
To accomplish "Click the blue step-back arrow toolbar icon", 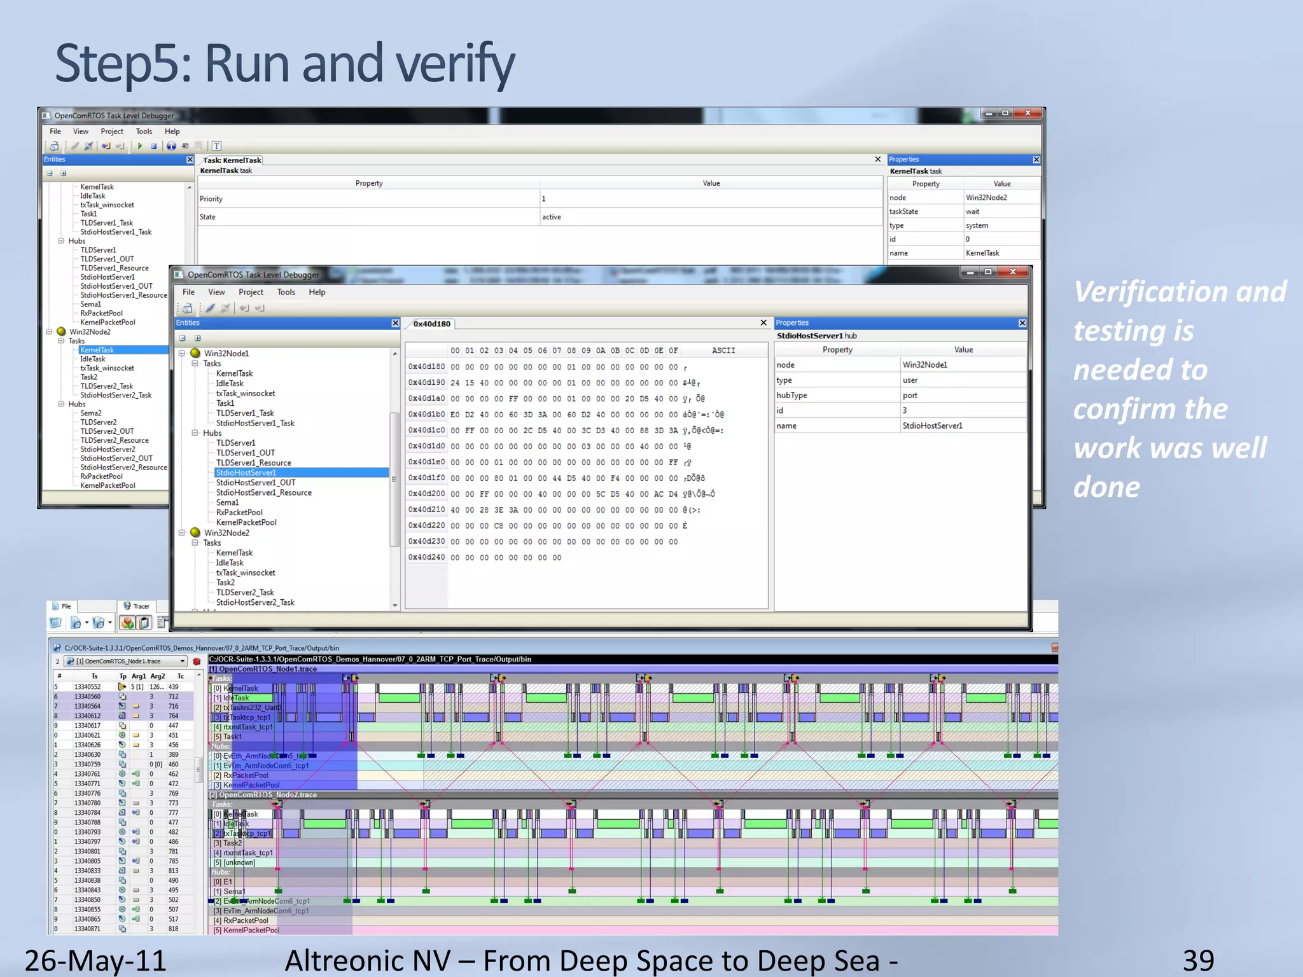I will [106, 146].
